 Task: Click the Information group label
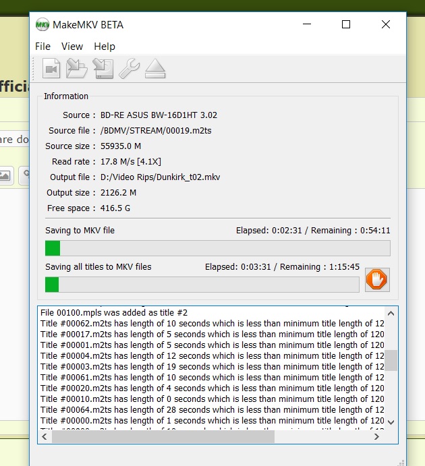pyautogui.click(x=66, y=96)
